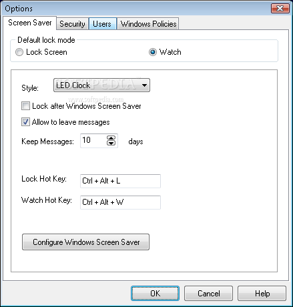293x307 pixels.
Task: Close the Options dialog window
Action: point(280,9)
